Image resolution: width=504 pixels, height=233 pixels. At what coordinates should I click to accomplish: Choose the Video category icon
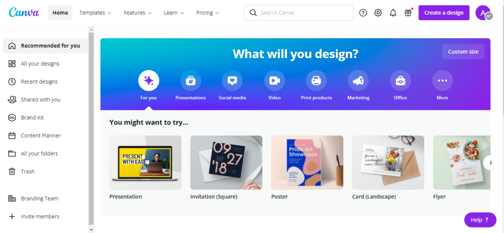pos(275,81)
